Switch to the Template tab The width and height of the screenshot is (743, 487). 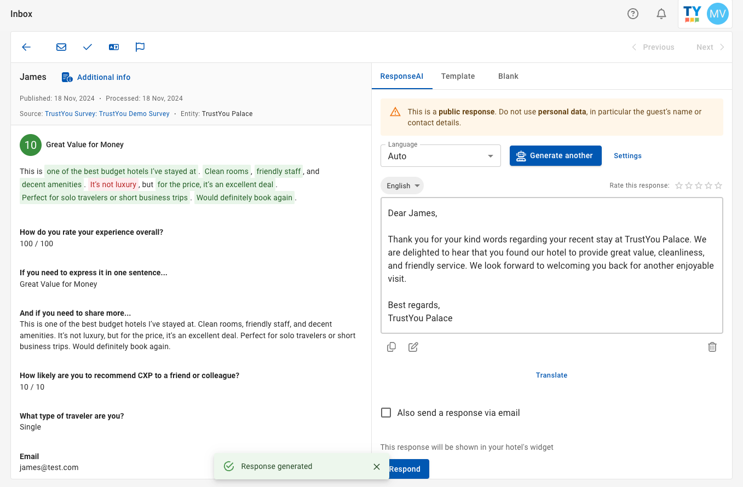click(x=458, y=76)
